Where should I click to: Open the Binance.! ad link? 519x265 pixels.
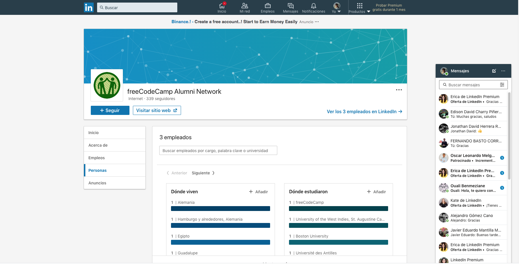point(181,22)
